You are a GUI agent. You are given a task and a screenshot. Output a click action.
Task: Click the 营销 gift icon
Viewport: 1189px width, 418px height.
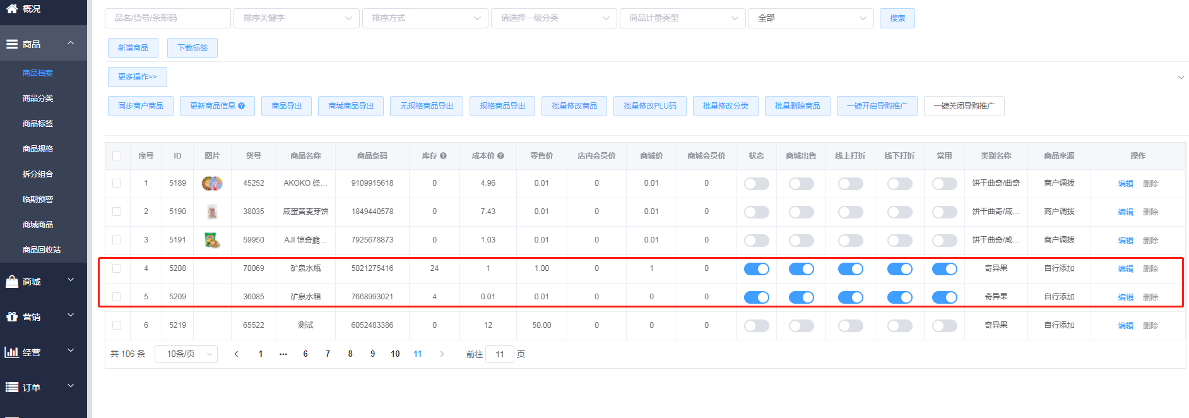click(12, 317)
